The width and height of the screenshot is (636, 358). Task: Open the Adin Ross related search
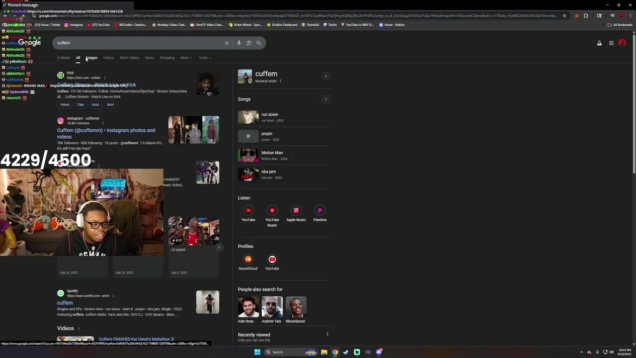click(x=248, y=310)
